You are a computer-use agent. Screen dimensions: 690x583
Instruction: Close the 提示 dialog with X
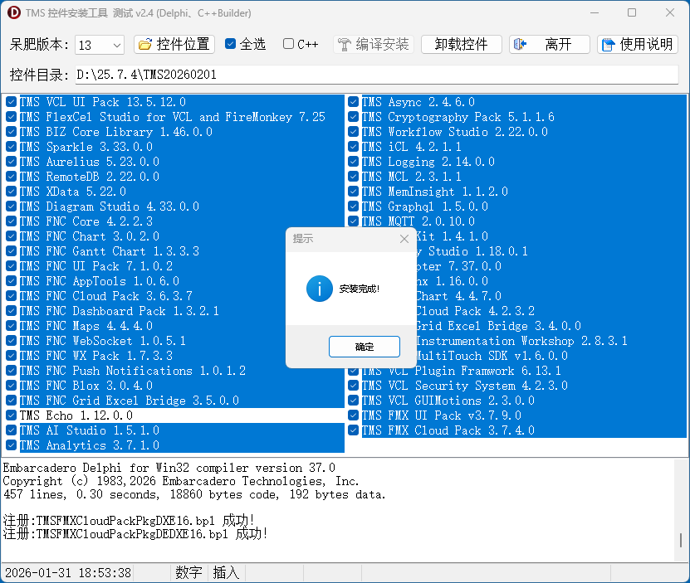click(x=404, y=239)
